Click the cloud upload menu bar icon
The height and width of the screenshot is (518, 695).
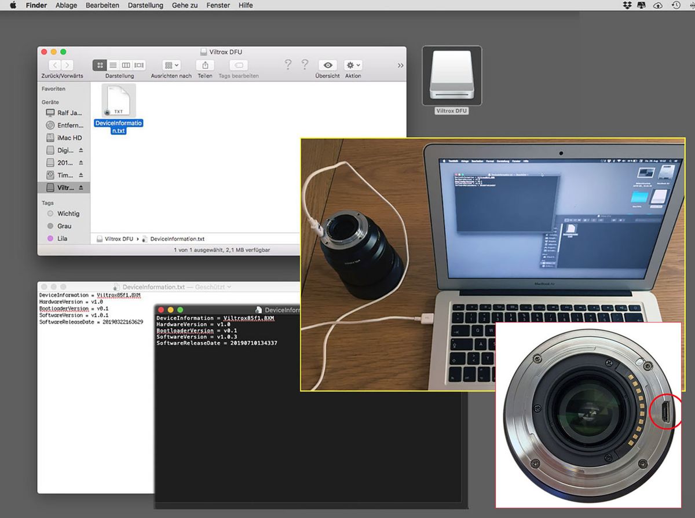(657, 5)
